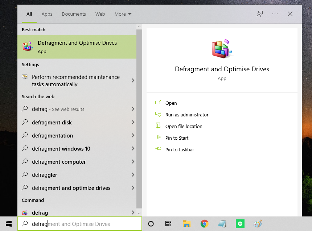The image size is (312, 231).
Task: Launch Spotify from the taskbar
Action: [x=240, y=224]
